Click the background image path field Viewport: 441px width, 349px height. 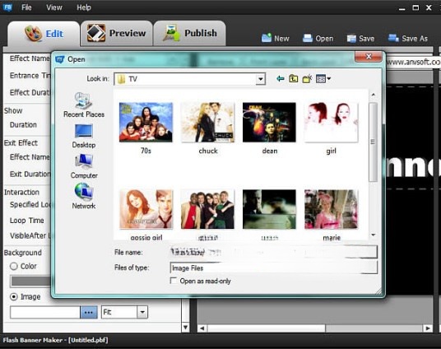[x=45, y=313]
